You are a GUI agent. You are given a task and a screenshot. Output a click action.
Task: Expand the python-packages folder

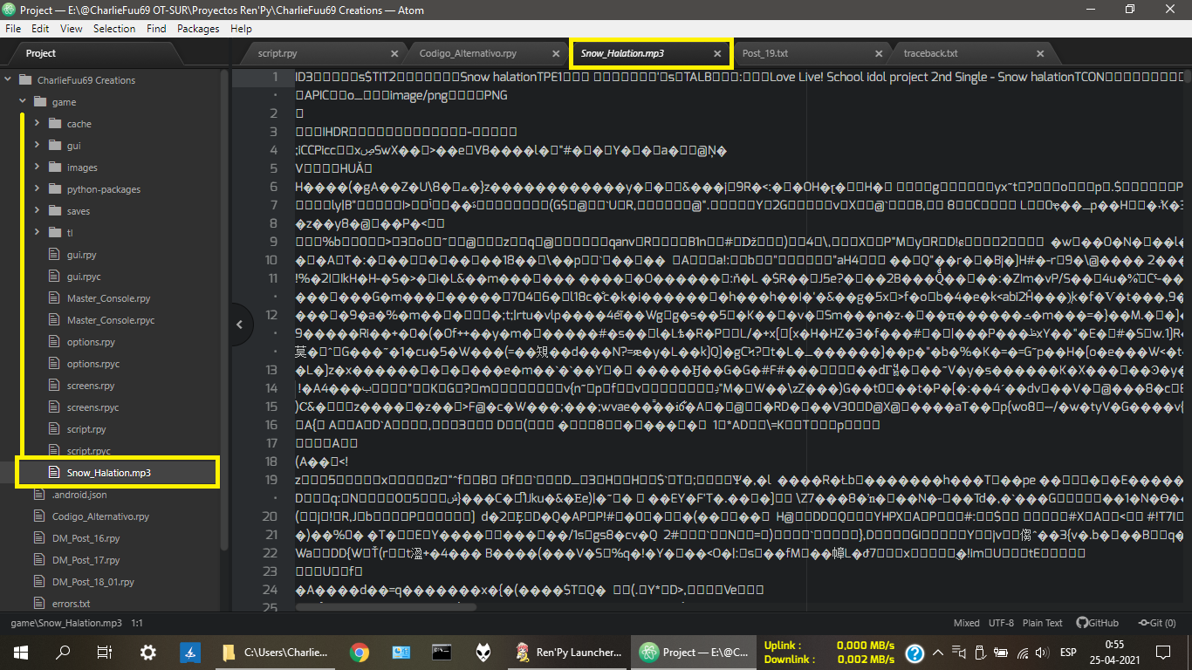(x=38, y=189)
